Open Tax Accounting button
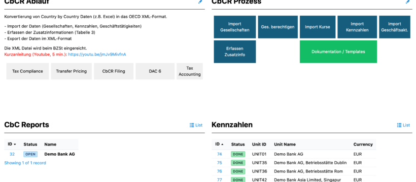 click(x=190, y=71)
